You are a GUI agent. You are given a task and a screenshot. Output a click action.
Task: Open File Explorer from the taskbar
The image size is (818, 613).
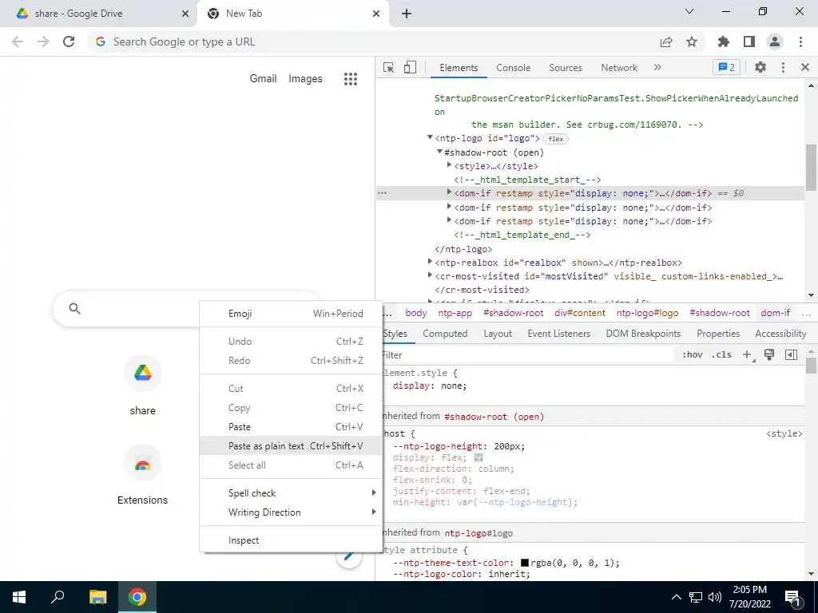[x=97, y=597]
